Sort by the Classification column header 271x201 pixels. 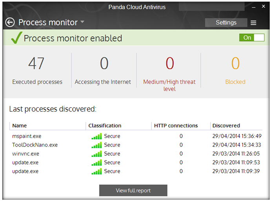tap(105, 125)
